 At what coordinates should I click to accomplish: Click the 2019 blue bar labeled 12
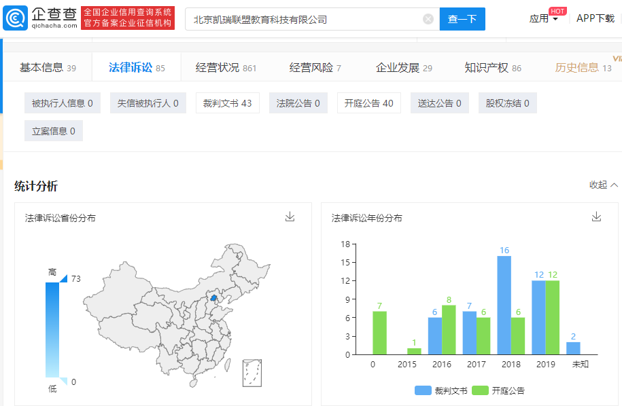coord(538,317)
